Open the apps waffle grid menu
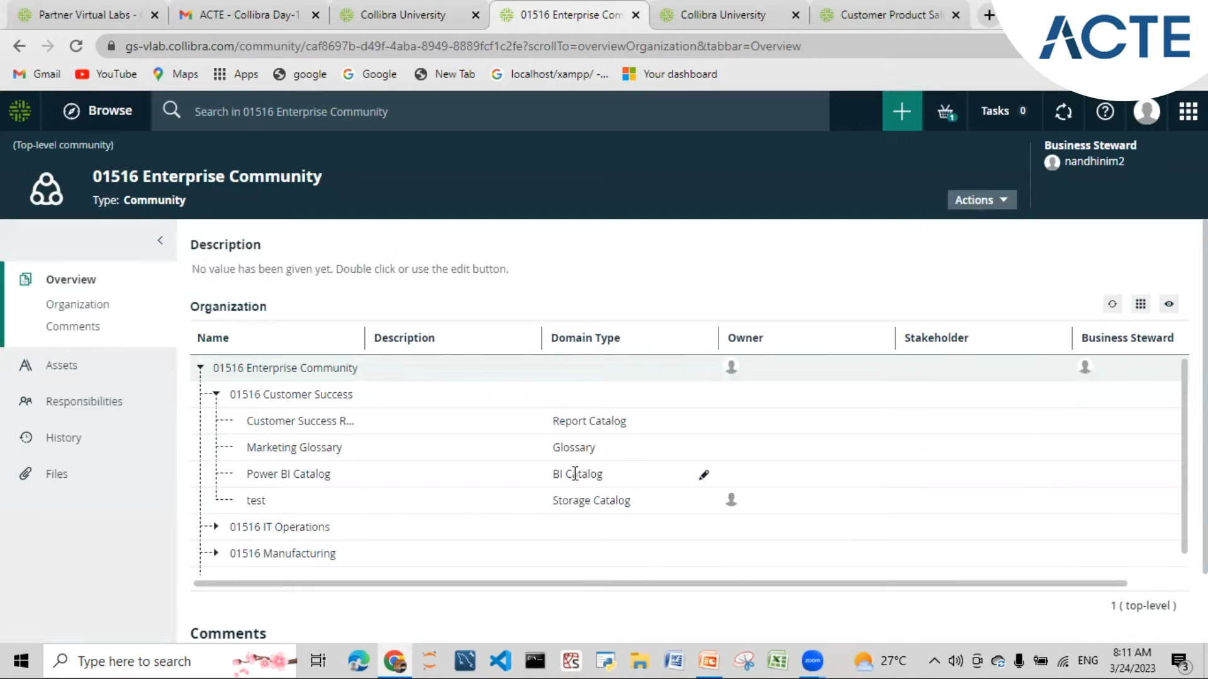Viewport: 1208px width, 679px height. pos(1188,111)
